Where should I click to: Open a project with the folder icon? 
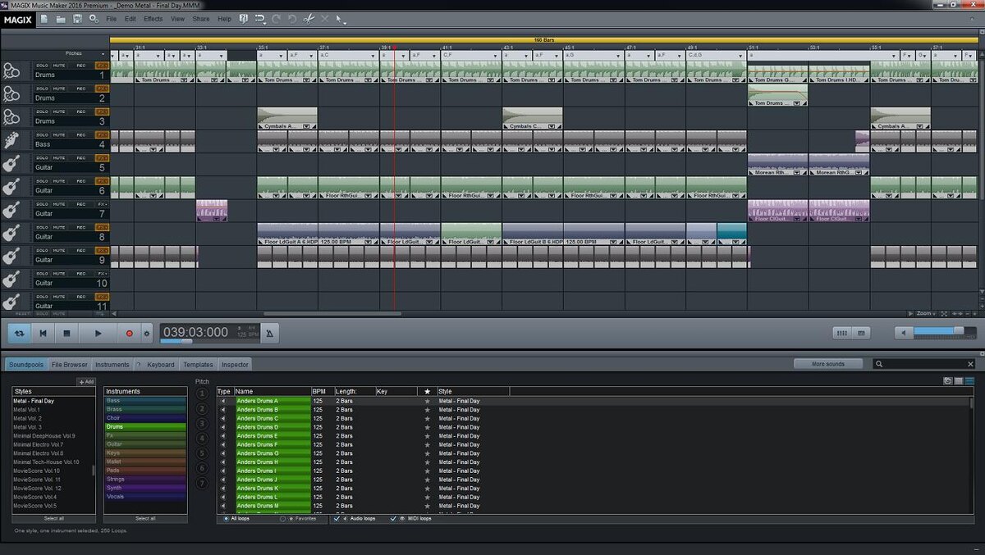pyautogui.click(x=61, y=19)
